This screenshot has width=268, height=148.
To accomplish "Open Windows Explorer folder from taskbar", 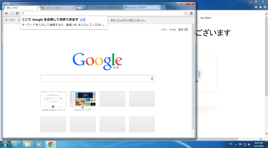I will click(27, 144).
